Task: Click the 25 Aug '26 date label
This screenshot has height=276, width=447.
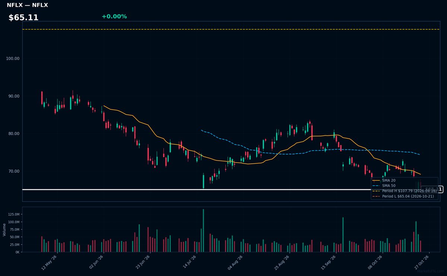Action: click(282, 262)
